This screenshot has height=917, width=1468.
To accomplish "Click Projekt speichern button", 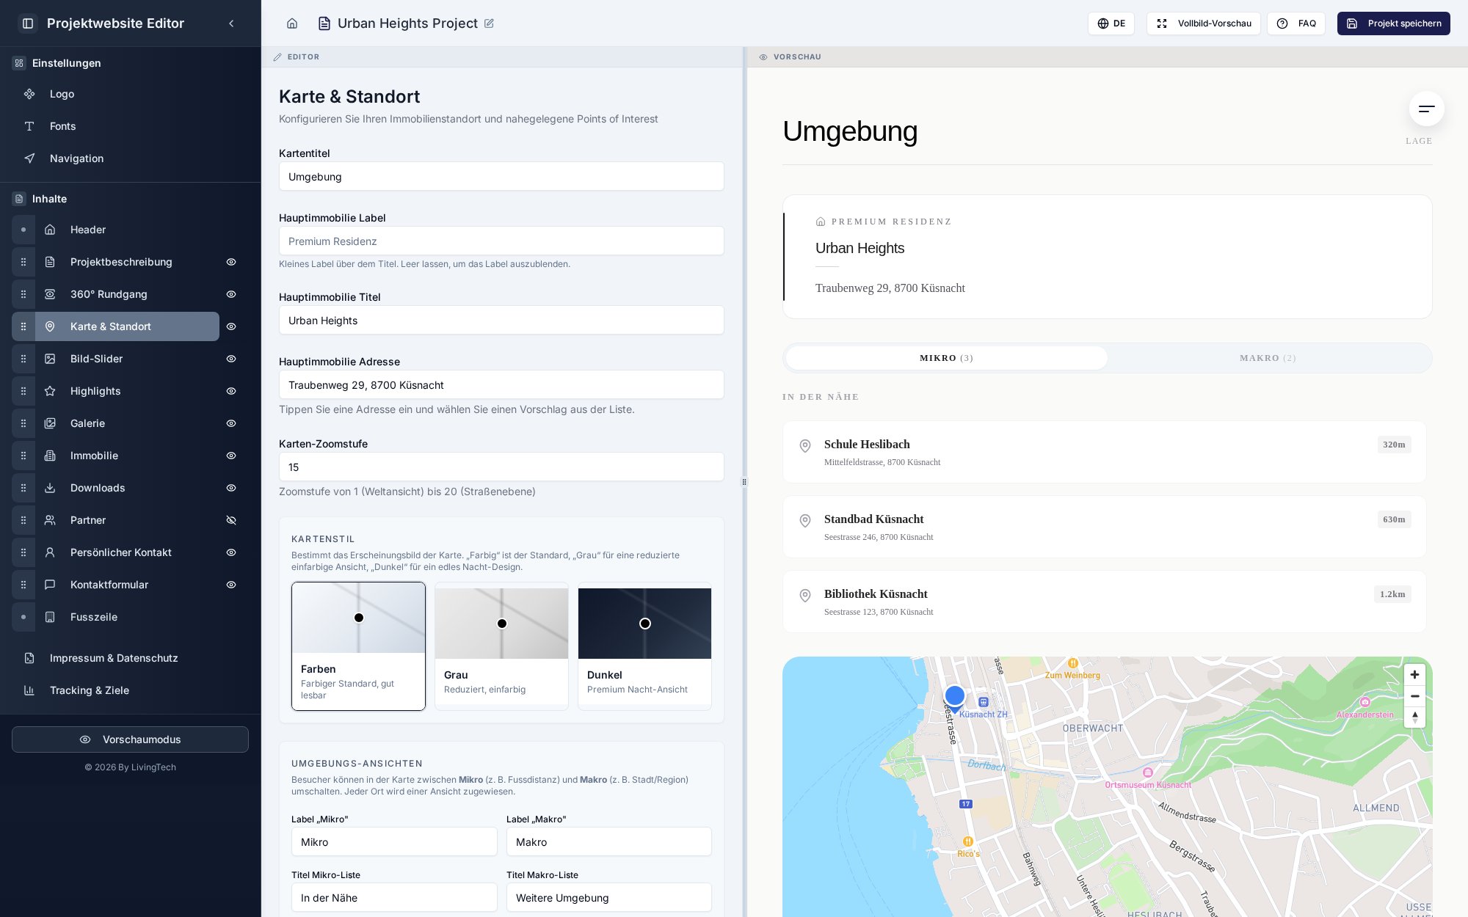I will [x=1394, y=23].
